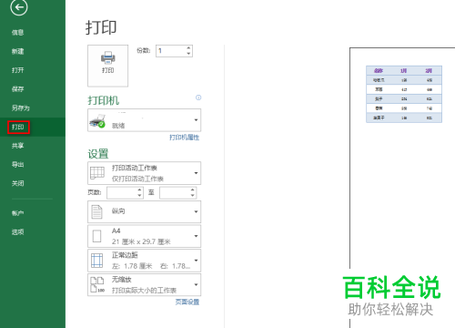Image resolution: width=455 pixels, height=328 pixels.
Task: Expand the 打印活动工作表 dropdown
Action: (144, 173)
